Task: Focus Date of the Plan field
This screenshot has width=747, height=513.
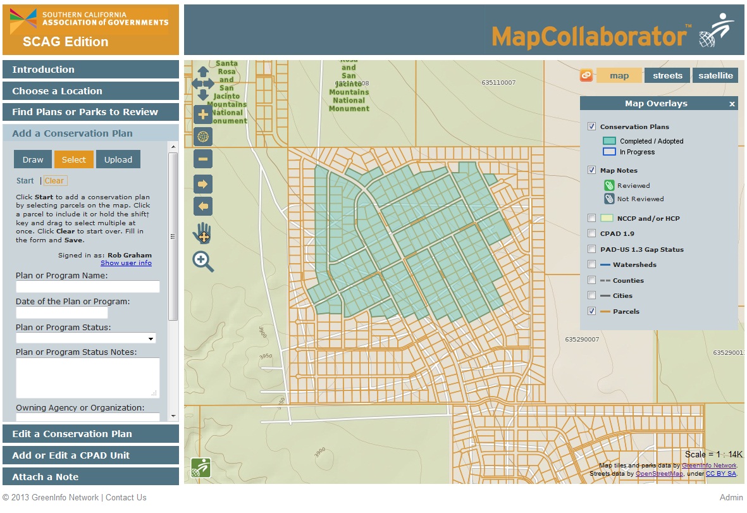Action: tap(61, 312)
